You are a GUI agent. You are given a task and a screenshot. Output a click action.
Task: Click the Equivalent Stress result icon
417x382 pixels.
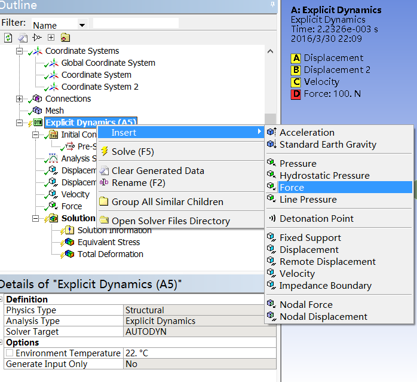click(69, 242)
